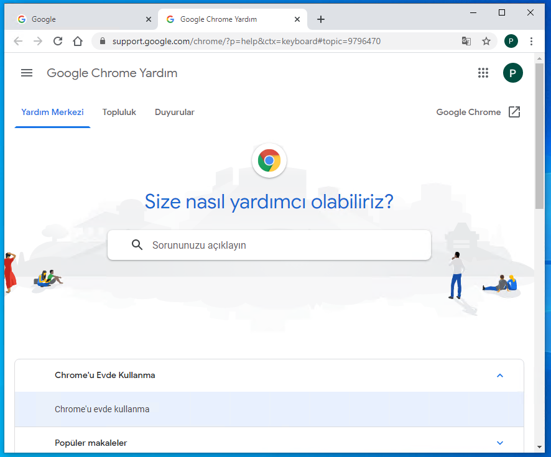Open the translate page icon in the address bar
The height and width of the screenshot is (457, 551).
[466, 41]
